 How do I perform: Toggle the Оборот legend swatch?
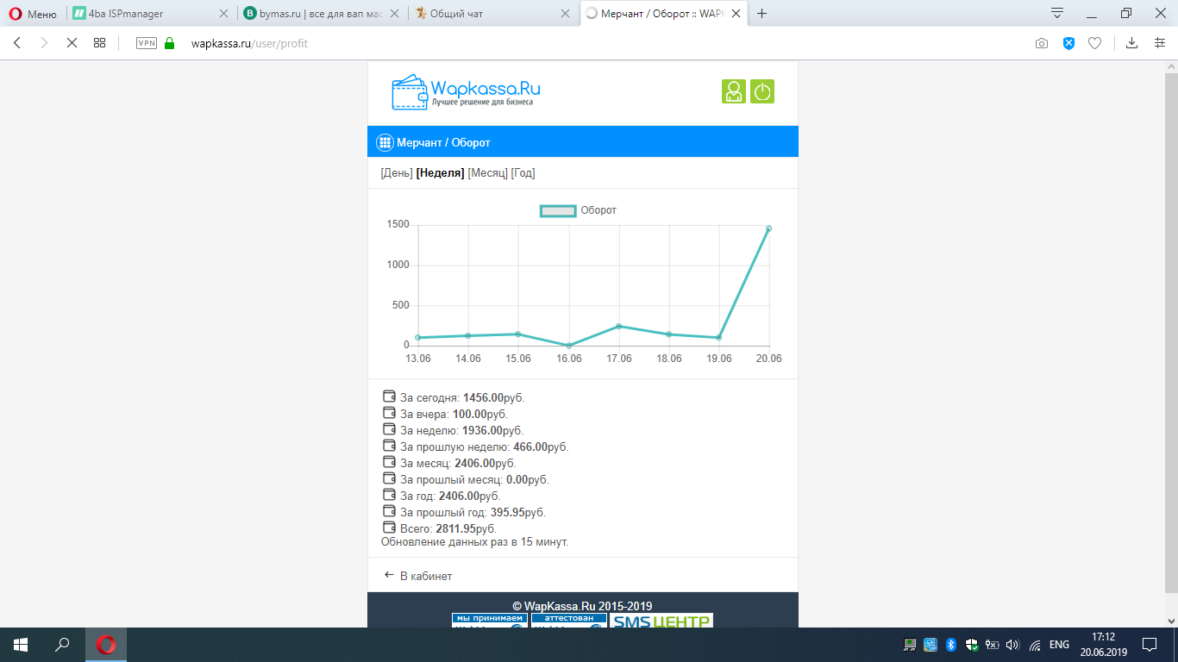[558, 210]
